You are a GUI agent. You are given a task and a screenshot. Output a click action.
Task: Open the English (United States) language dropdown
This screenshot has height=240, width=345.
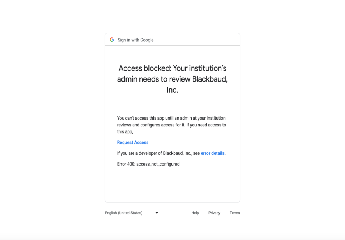pos(132,213)
